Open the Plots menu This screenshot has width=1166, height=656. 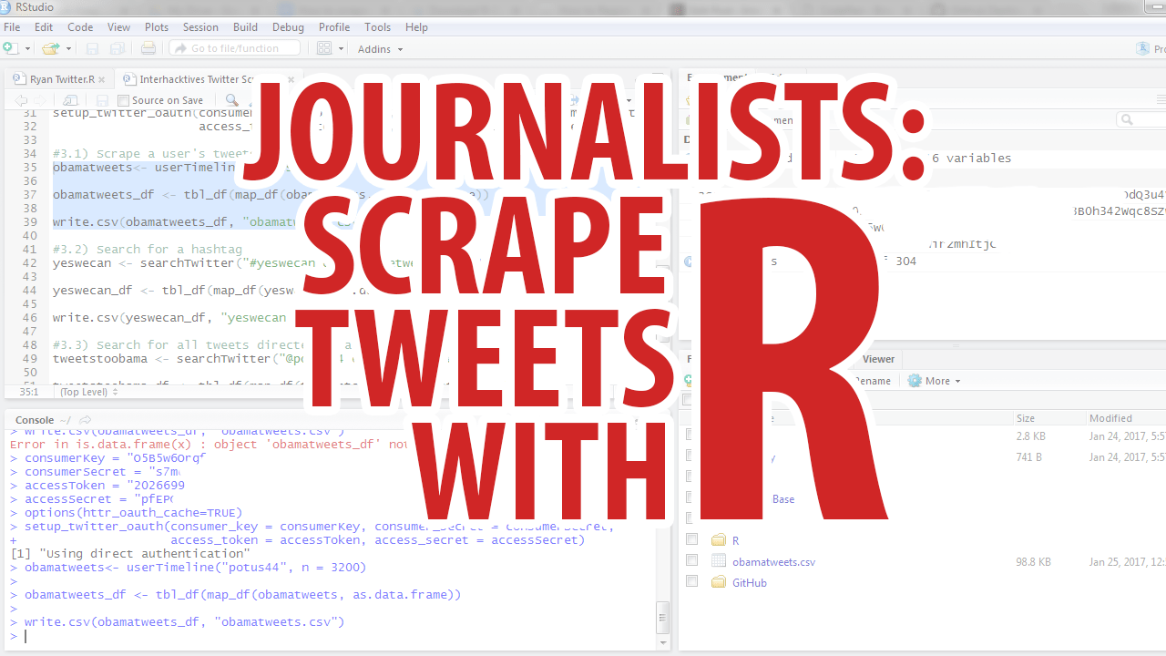pos(157,27)
